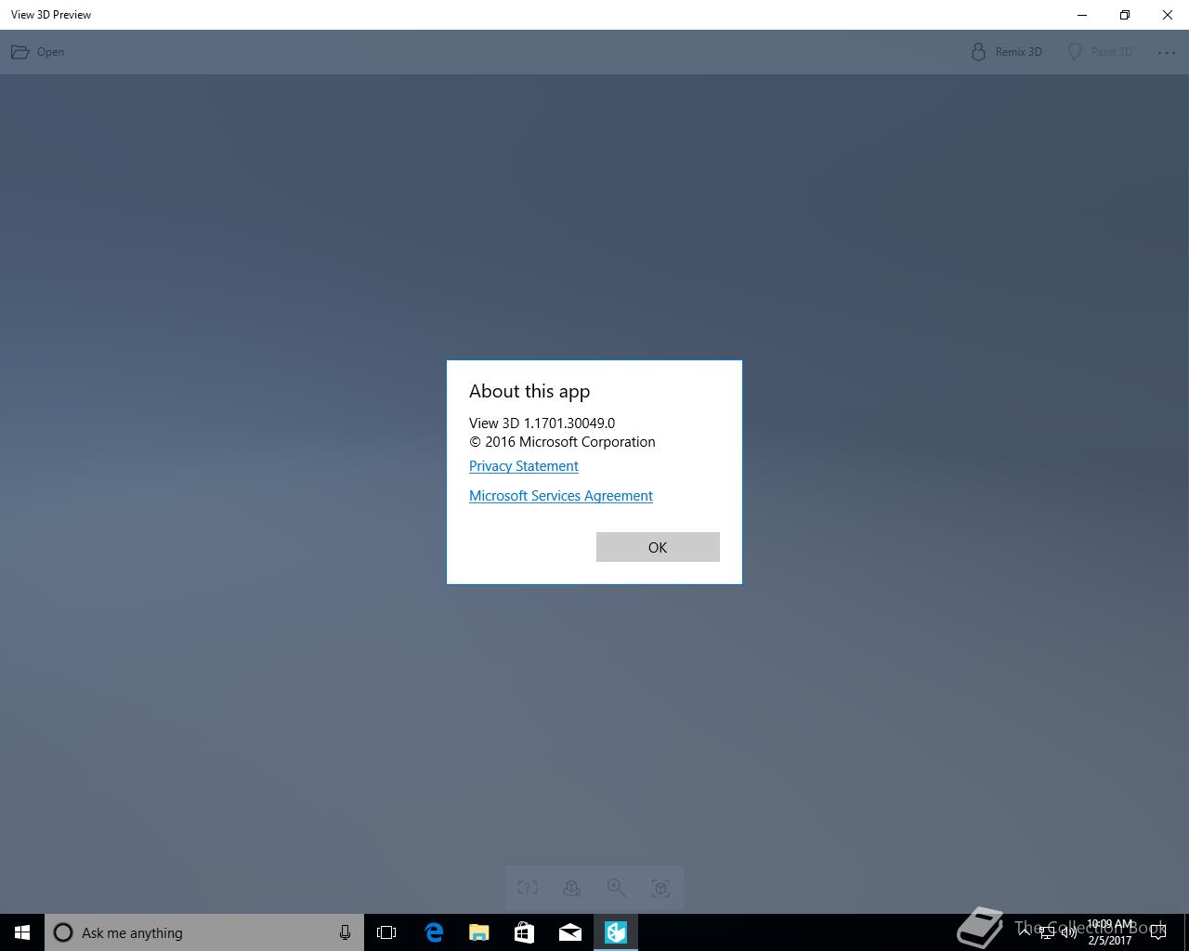This screenshot has width=1189, height=951.
Task: Open the three-dot more options menu
Action: click(x=1167, y=52)
